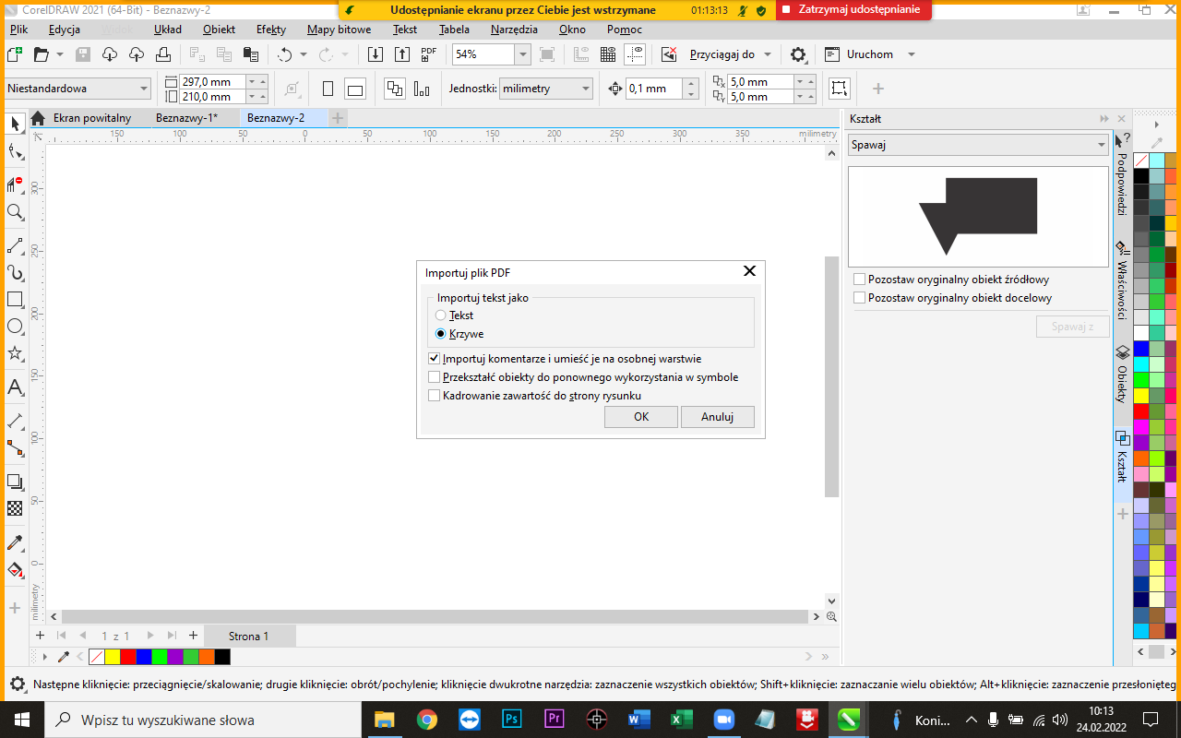1181x738 pixels.
Task: Expand the zoom level 54% dropdown
Action: click(522, 54)
